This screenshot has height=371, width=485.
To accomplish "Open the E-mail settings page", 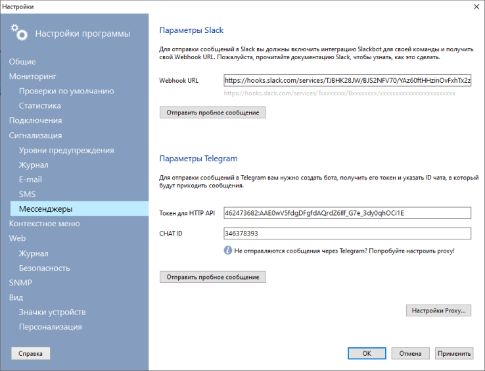I will pos(30,180).
